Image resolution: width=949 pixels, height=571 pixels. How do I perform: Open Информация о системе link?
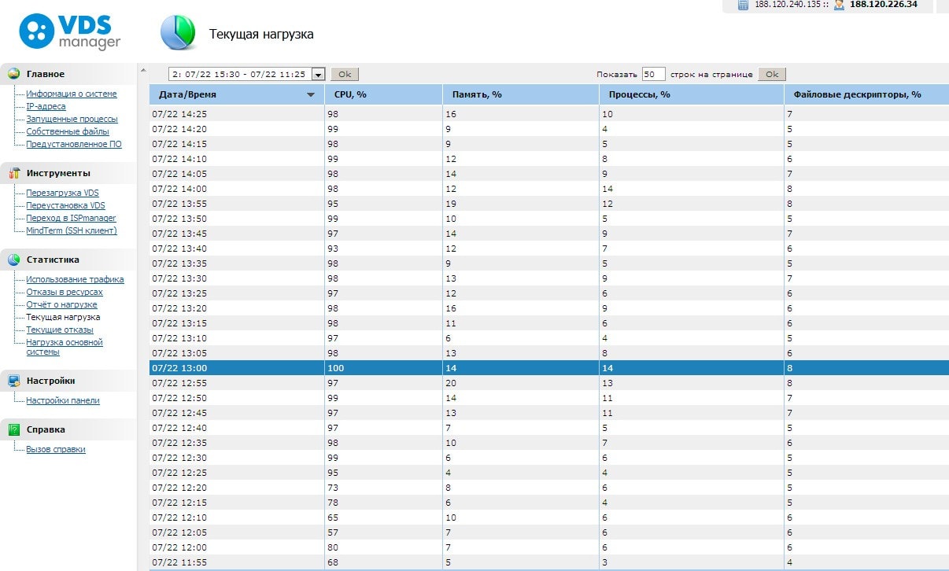click(71, 94)
